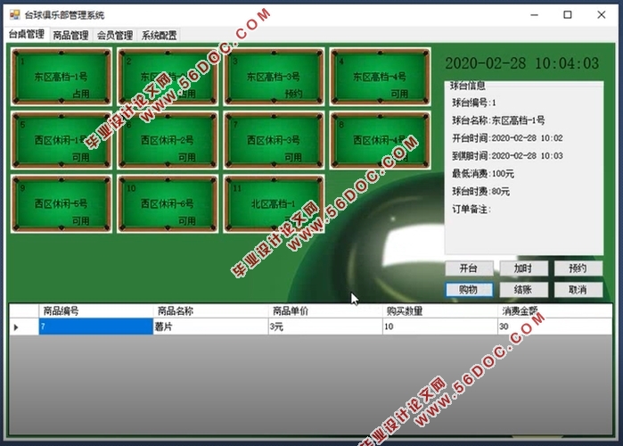This screenshot has width=623, height=446.
Task: Click the grid row selector arrow
Action: click(x=16, y=327)
